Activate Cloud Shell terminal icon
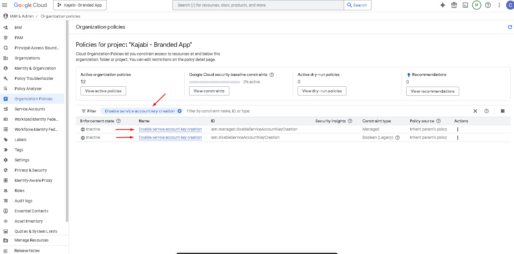Viewport: 514px width, 254px height. (x=465, y=5)
